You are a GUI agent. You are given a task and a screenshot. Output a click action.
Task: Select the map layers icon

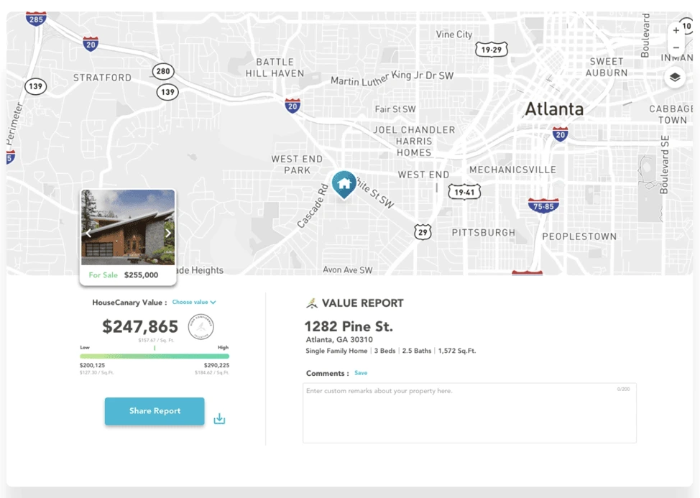pos(674,77)
